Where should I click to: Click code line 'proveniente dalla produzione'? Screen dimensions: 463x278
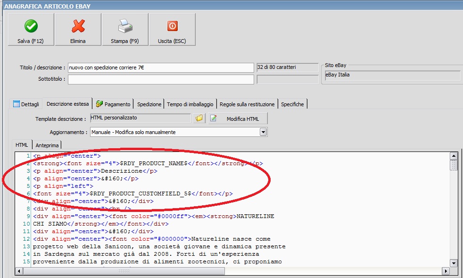157,262
